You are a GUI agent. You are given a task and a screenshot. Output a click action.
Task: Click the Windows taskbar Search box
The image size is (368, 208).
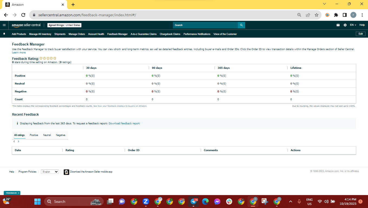(74, 201)
